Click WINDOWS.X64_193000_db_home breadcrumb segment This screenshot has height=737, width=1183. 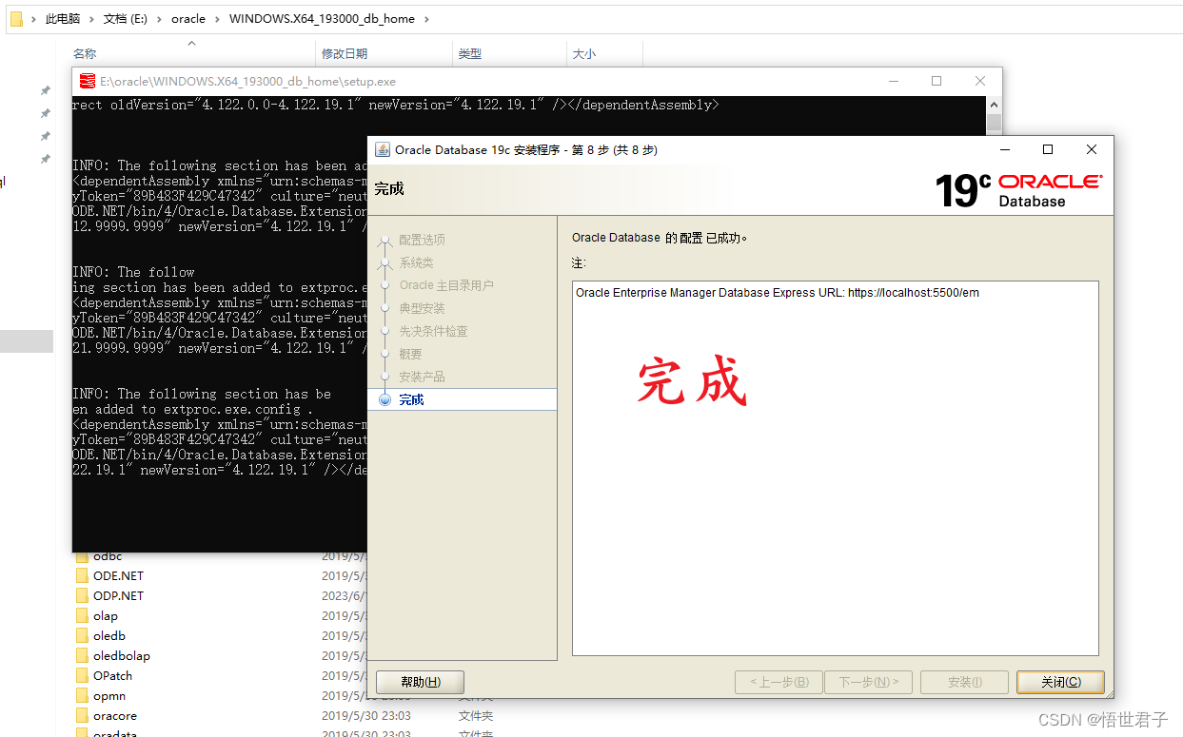322,19
